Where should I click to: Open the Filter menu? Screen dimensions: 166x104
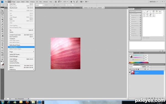pos(27,2)
